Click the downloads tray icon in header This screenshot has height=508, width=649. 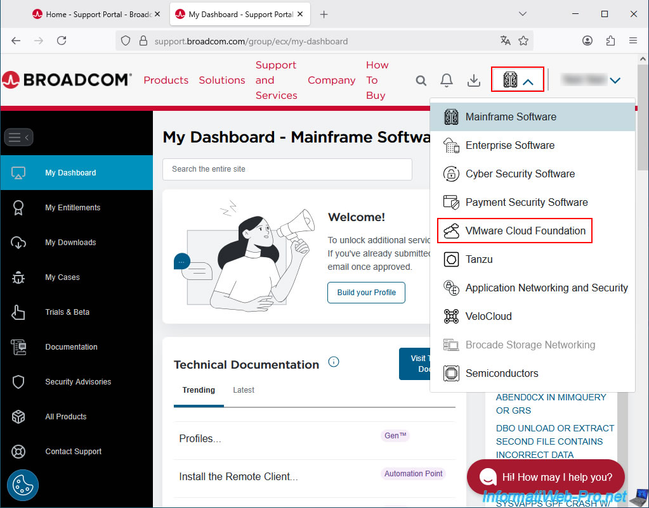coord(473,80)
